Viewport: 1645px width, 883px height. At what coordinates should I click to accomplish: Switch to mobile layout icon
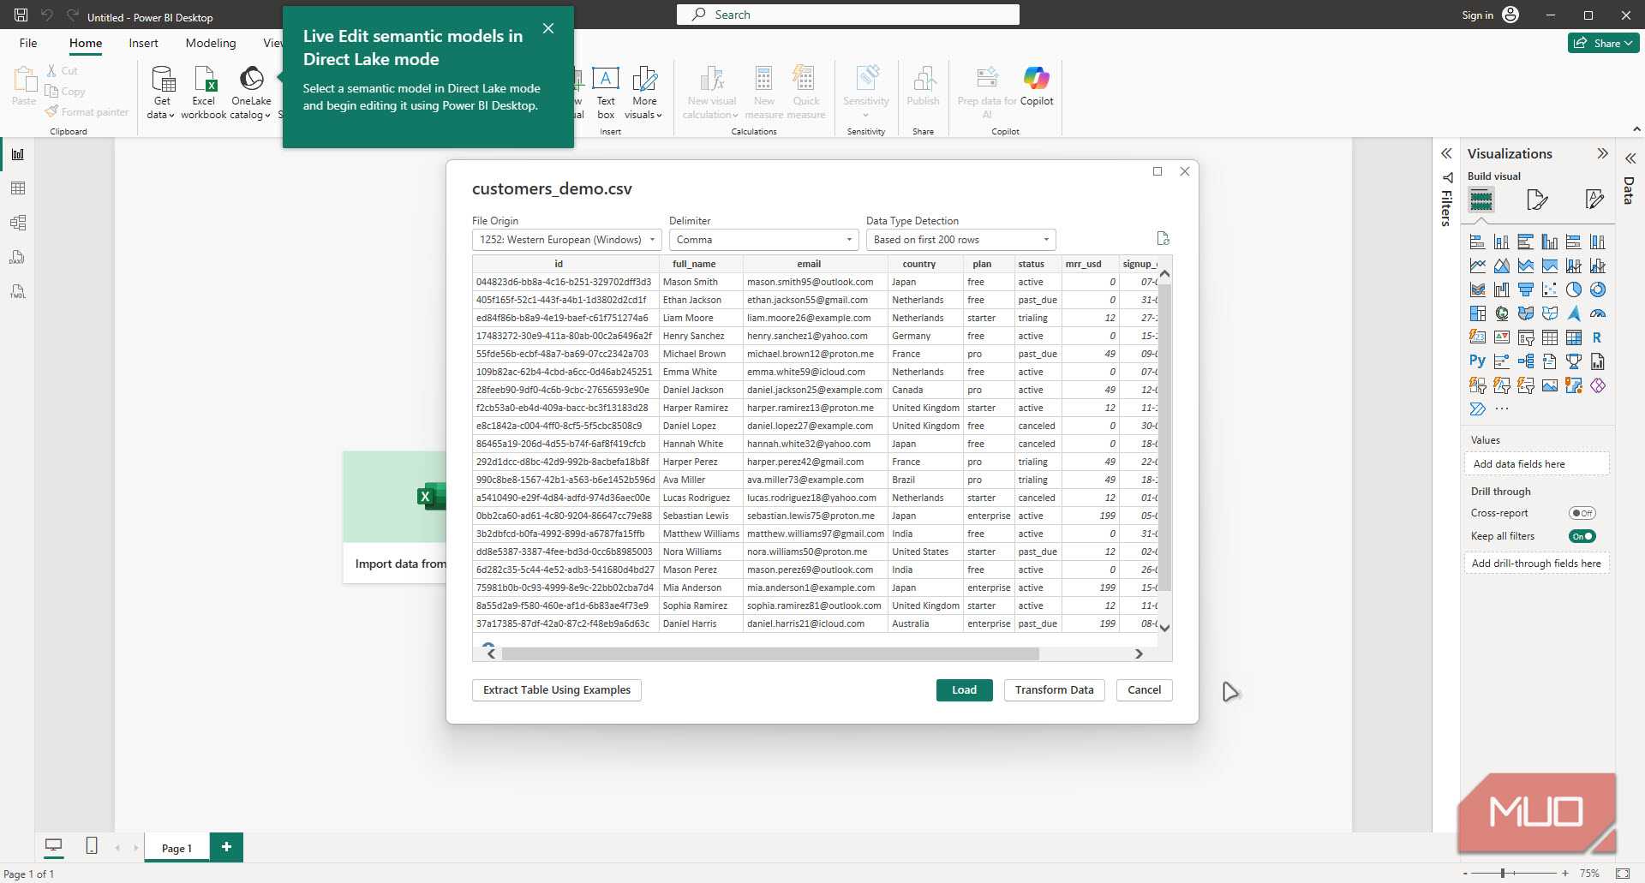[x=92, y=846]
